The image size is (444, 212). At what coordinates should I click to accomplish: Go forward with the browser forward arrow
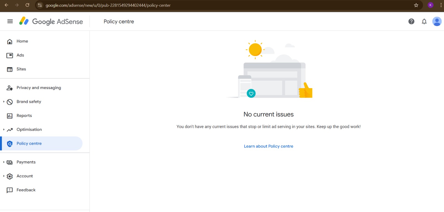tap(17, 5)
